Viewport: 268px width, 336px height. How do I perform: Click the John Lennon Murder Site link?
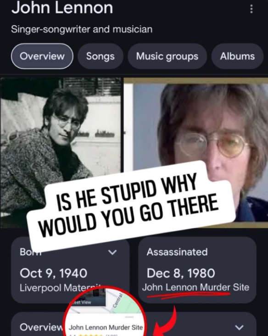pos(195,287)
